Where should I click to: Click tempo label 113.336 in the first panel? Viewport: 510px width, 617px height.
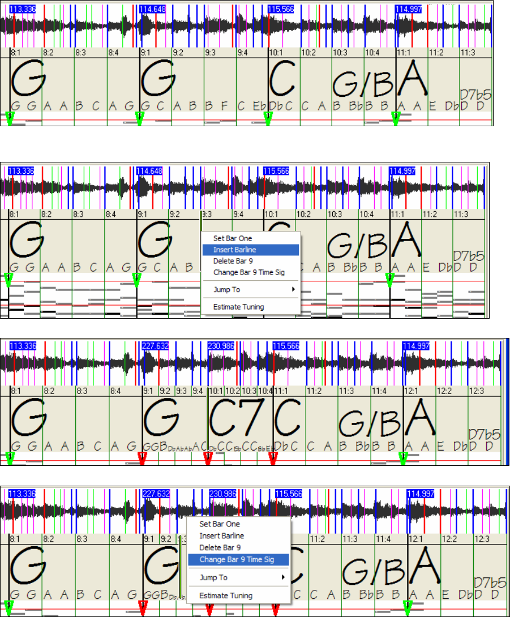tap(22, 8)
